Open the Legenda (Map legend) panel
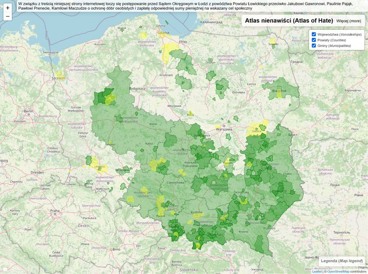This screenshot has height=274, width=368. (x=341, y=261)
